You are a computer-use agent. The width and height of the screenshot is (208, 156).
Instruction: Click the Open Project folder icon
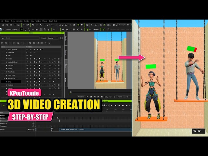[3, 25]
